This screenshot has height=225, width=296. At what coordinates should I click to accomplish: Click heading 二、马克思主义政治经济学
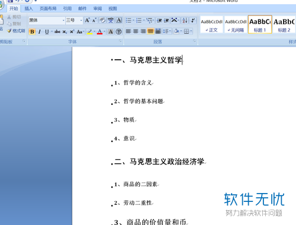tap(159, 162)
